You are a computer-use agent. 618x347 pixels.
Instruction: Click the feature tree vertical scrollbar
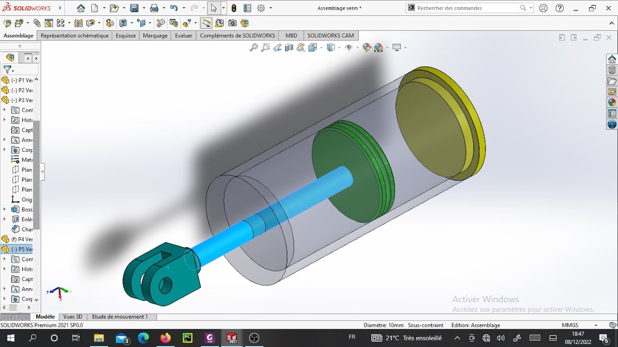[x=36, y=174]
